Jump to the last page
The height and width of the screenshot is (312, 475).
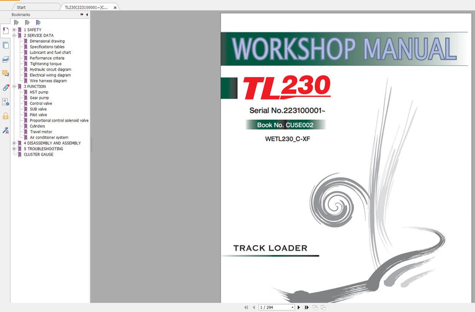pos(306,307)
